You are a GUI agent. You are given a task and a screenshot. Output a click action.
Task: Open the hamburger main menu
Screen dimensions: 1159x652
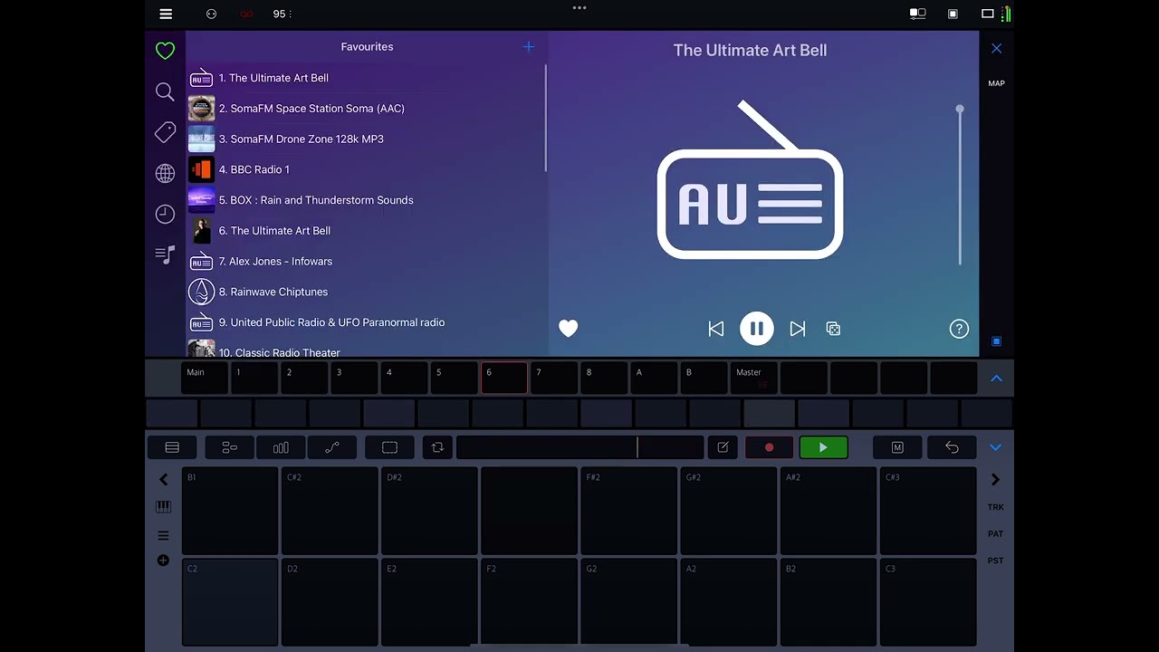click(x=166, y=14)
